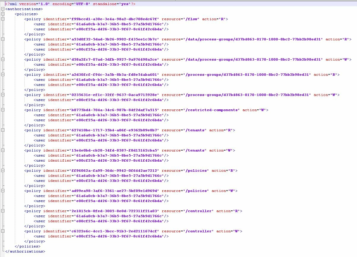
Task: Click action="W" on the /restricted-components policy line
Action: coord(254,110)
